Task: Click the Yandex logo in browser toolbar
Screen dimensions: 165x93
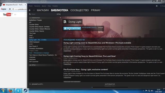Action: tap(4, 9)
